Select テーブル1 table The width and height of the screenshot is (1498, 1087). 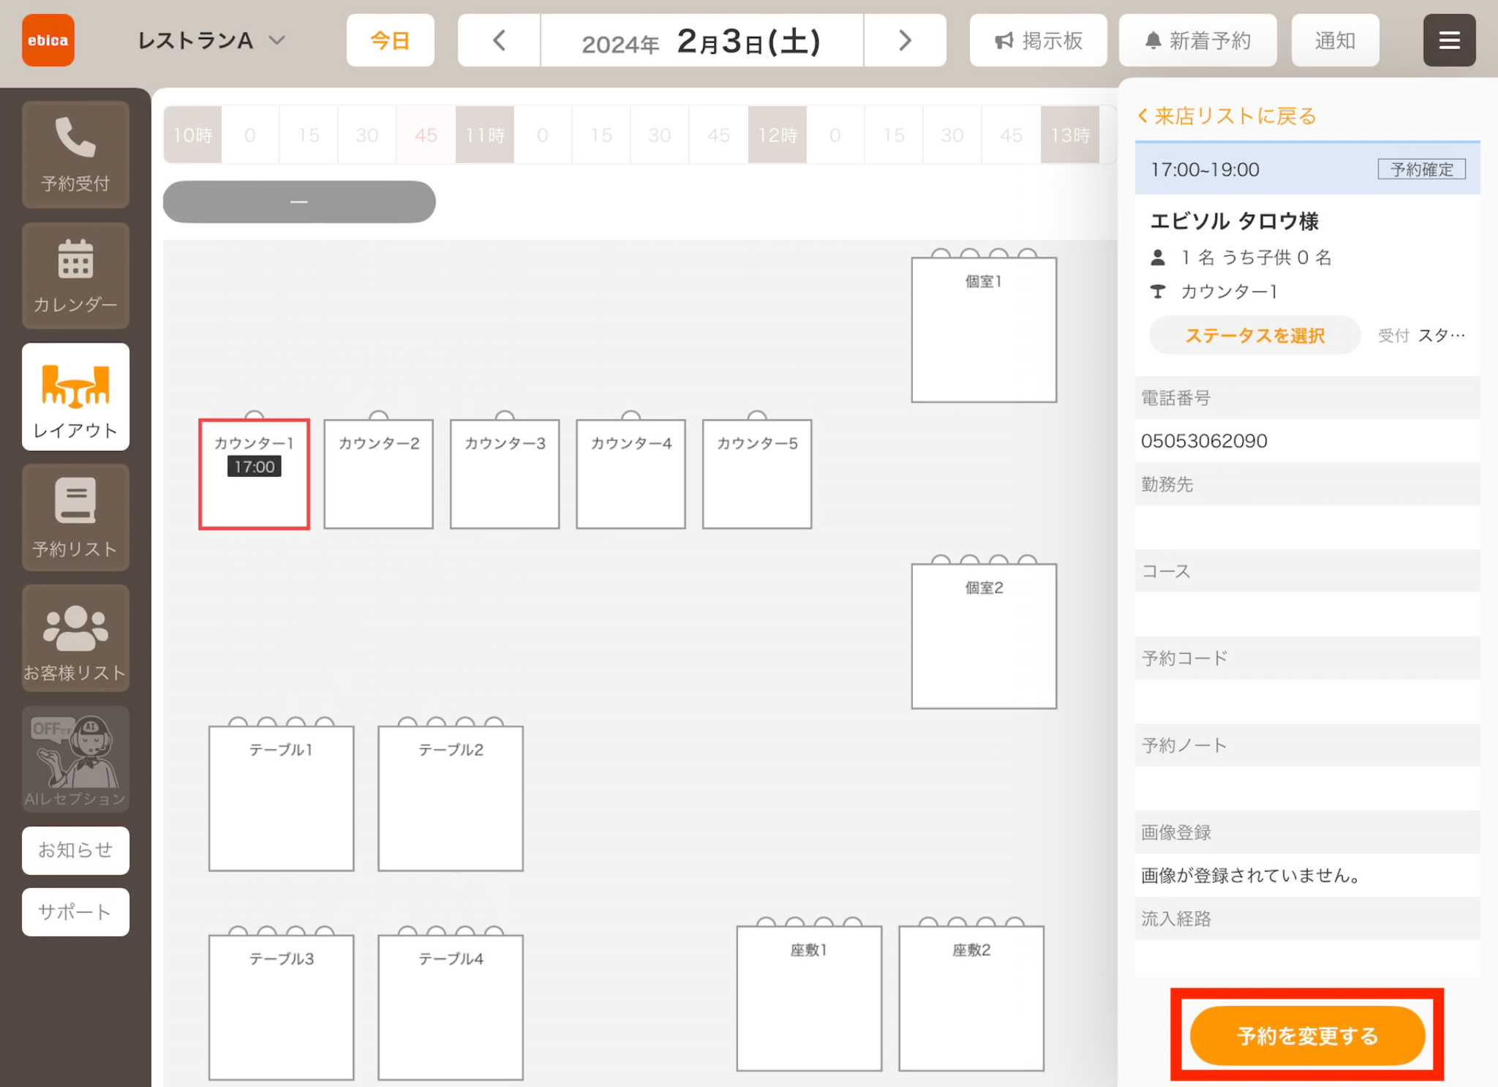click(x=281, y=798)
